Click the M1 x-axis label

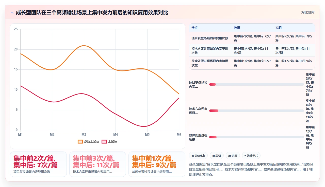20,135
